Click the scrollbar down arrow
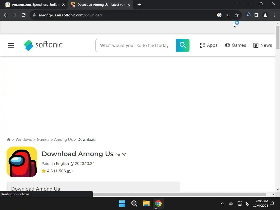 (278, 190)
